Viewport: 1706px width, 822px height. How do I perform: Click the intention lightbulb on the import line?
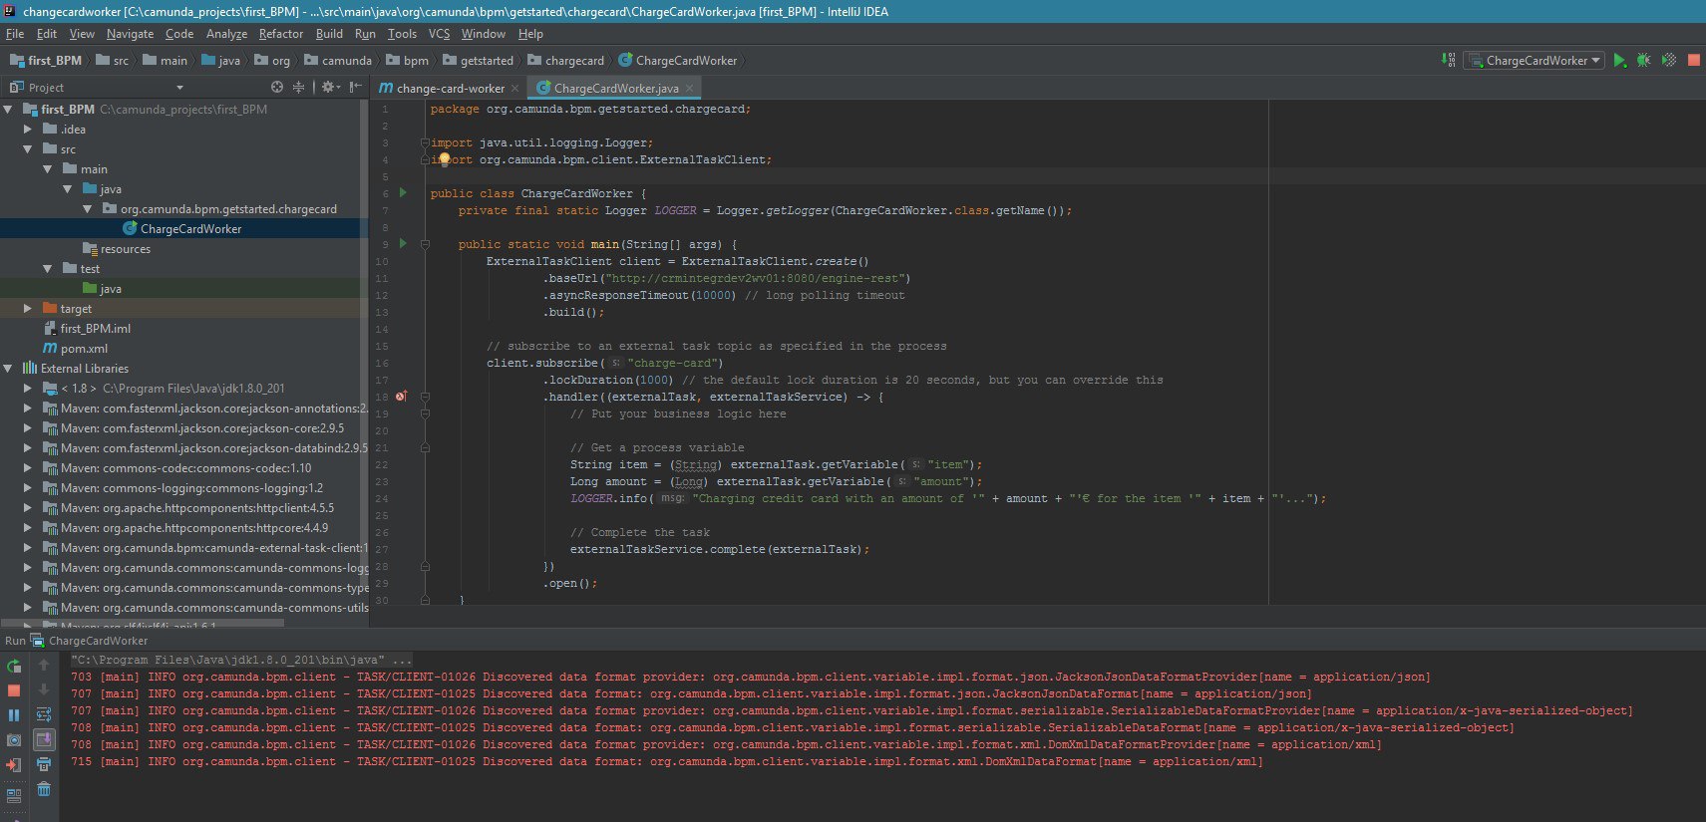pos(445,159)
